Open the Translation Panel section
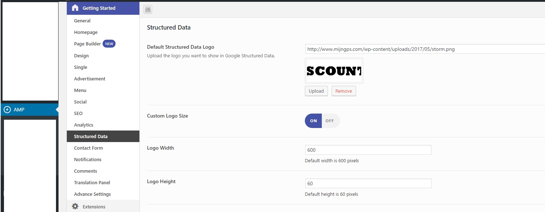Viewport: 545px width, 212px height. pyautogui.click(x=92, y=182)
